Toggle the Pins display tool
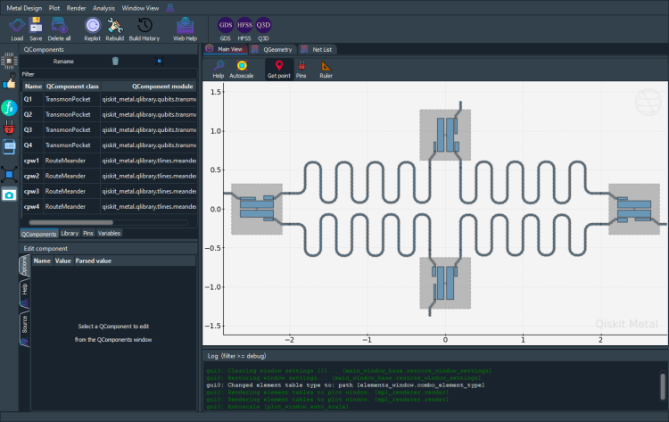Viewport: 669px width, 422px height. 301,69
